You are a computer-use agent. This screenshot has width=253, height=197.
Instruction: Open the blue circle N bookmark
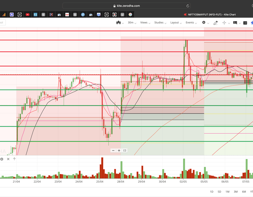point(83,15)
